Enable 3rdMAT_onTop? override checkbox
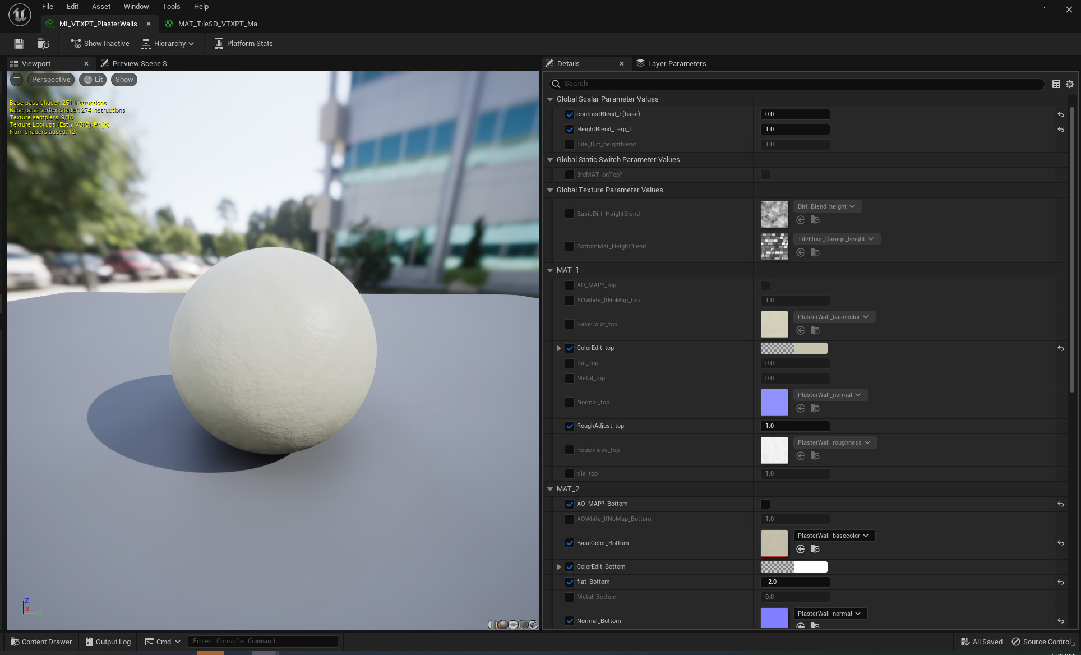The height and width of the screenshot is (655, 1081). [x=570, y=175]
